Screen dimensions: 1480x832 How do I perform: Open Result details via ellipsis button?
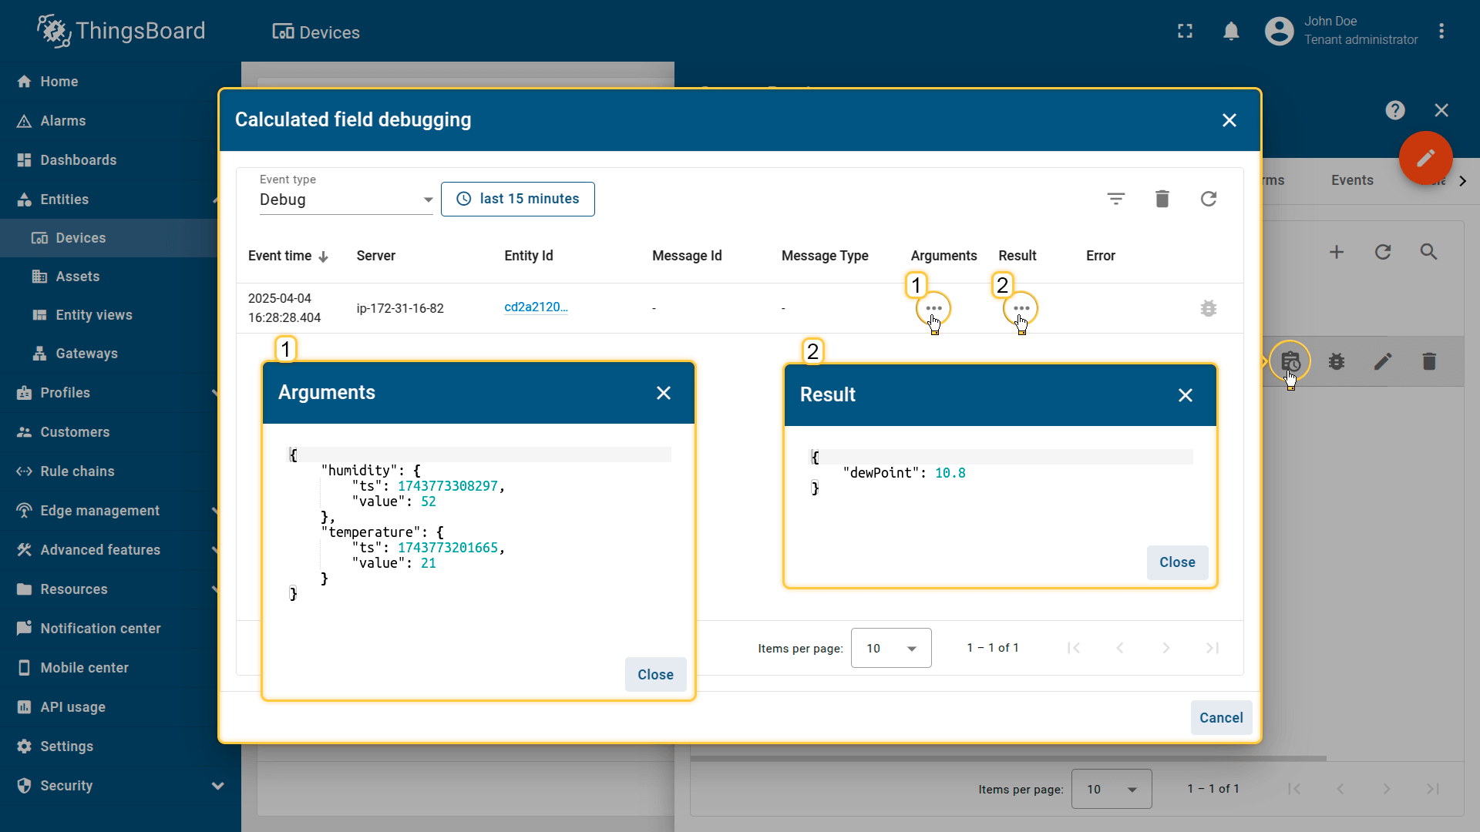point(1021,308)
